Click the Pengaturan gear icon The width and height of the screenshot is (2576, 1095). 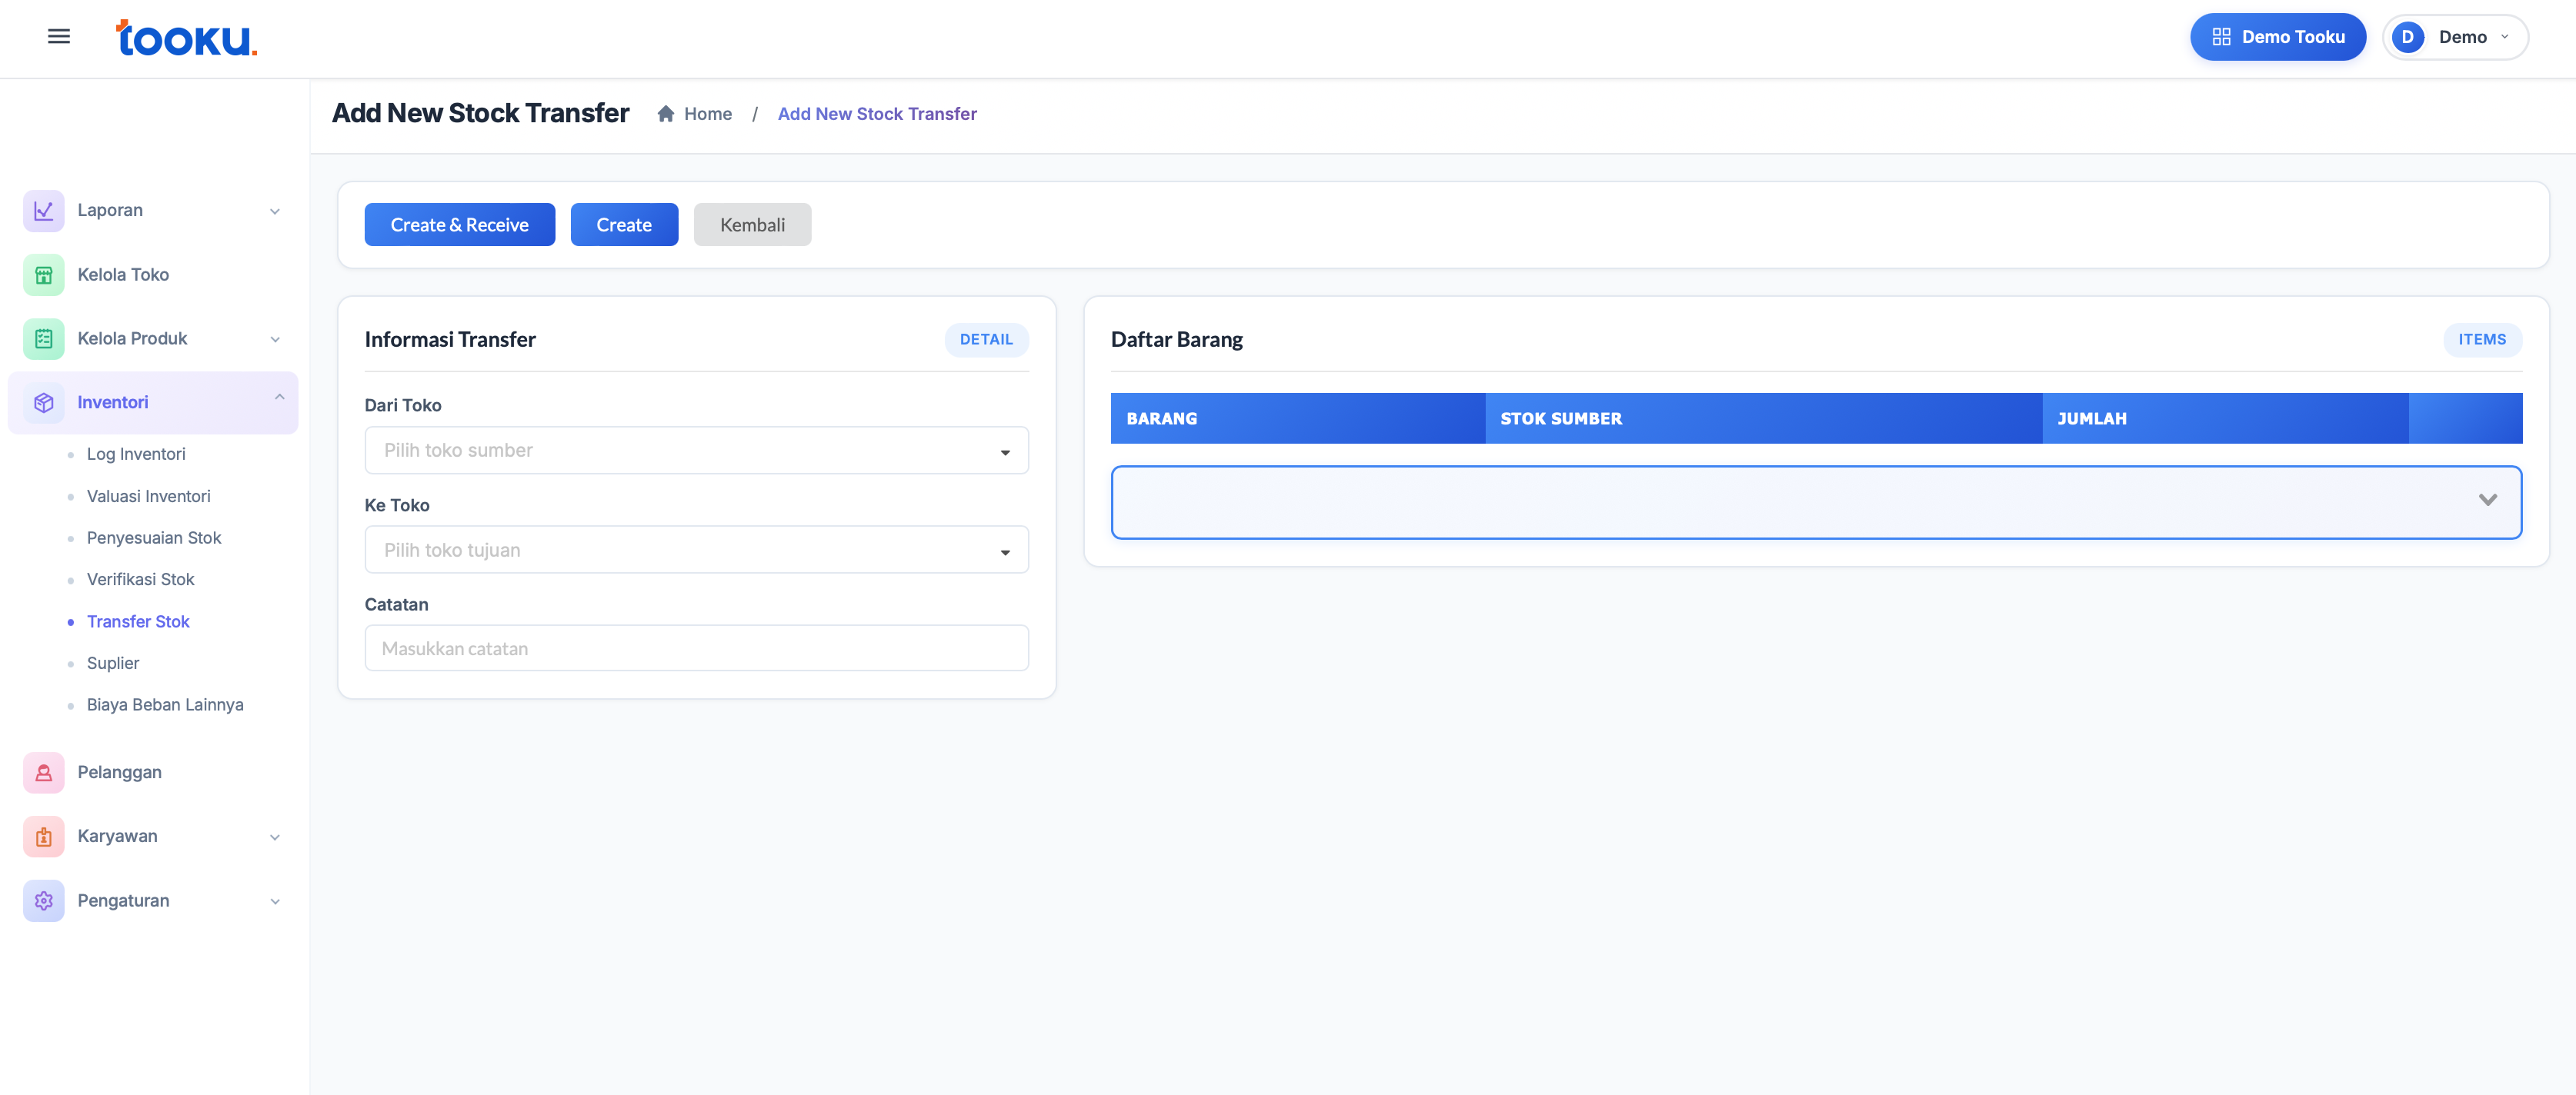tap(43, 900)
